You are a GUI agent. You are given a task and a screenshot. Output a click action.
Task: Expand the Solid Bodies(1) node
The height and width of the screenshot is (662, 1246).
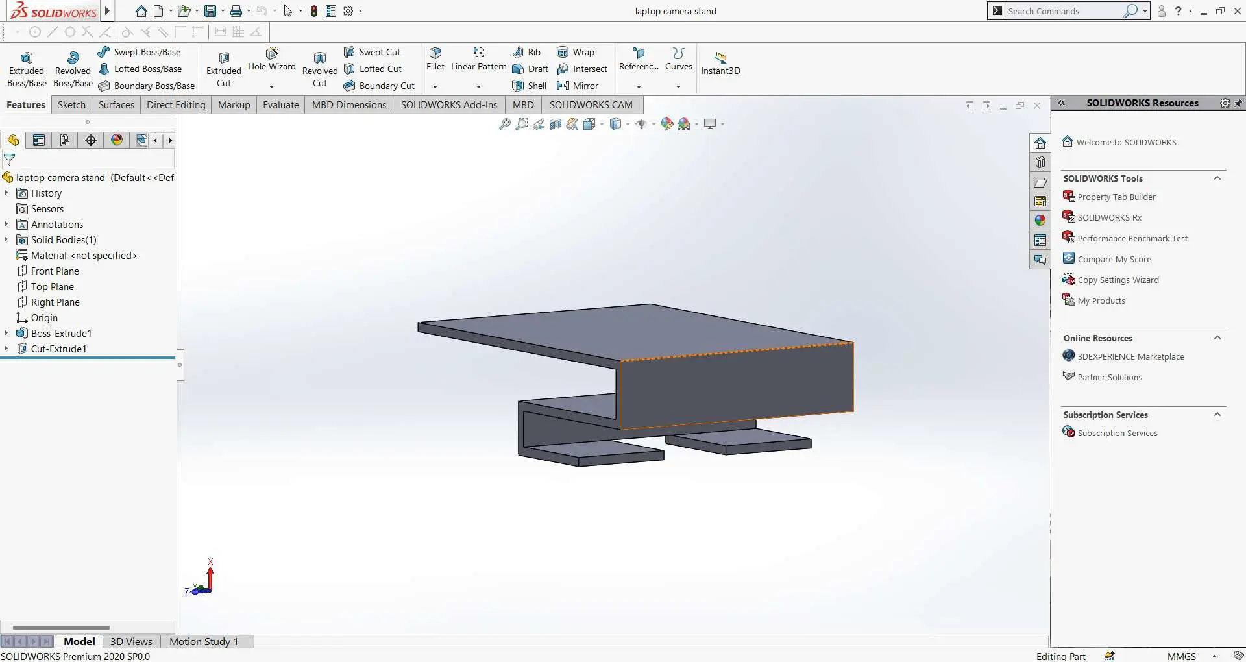(x=6, y=239)
